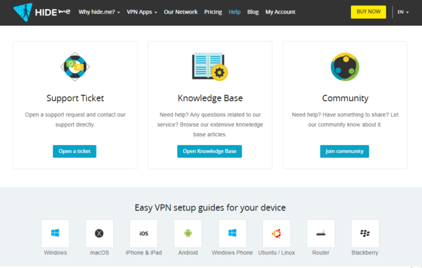Viewport: 422px width, 268px height.
Task: Click Join community button
Action: pos(345,152)
